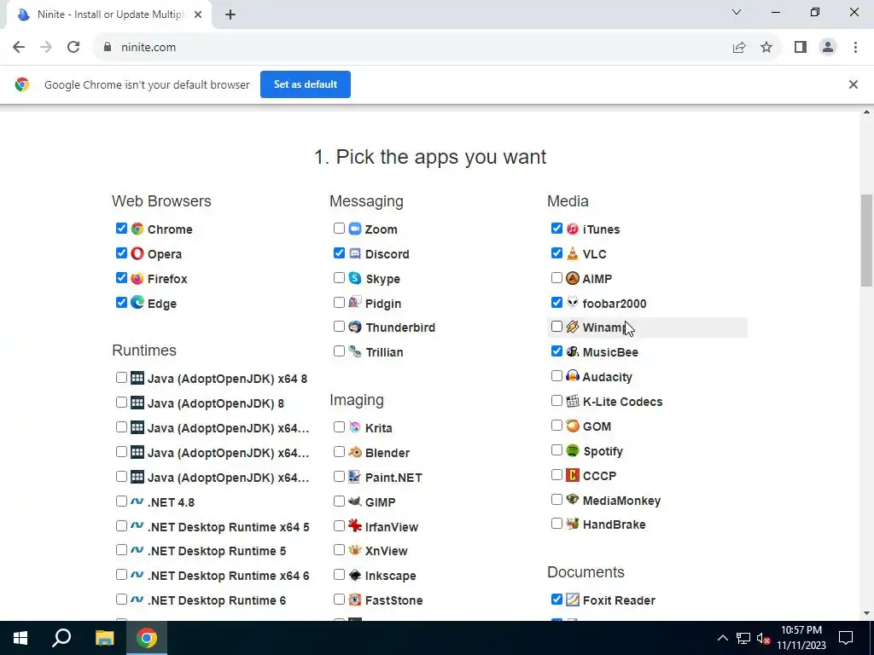Open the Windows Start menu

20,638
